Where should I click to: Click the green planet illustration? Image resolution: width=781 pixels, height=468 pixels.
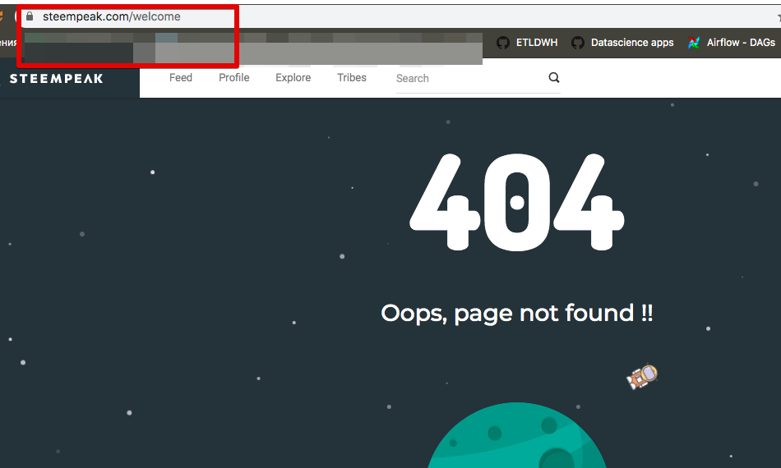click(516, 439)
